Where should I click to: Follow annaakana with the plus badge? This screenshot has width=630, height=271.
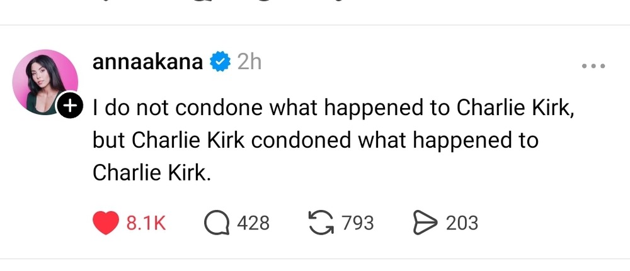tap(70, 106)
